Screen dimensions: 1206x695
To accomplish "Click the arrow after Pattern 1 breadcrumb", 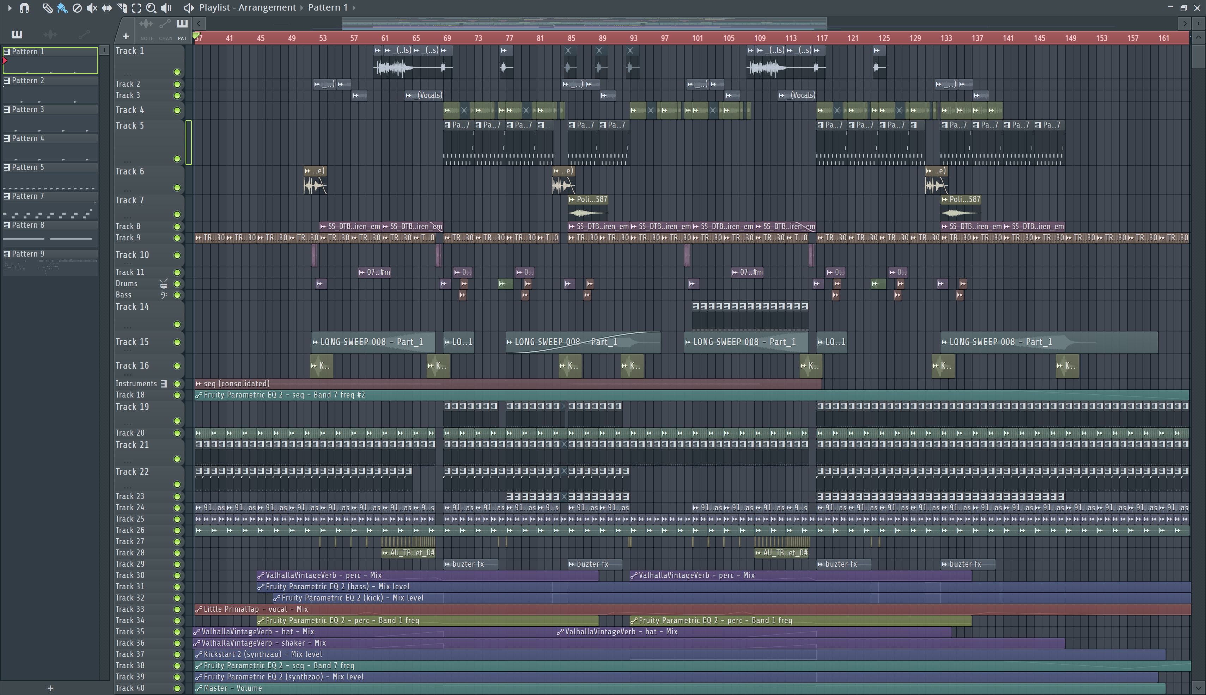I will click(353, 8).
